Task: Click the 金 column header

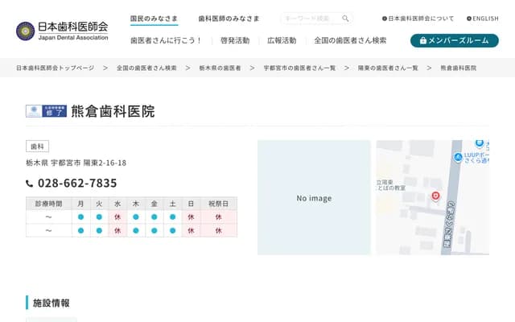Action: (154, 204)
